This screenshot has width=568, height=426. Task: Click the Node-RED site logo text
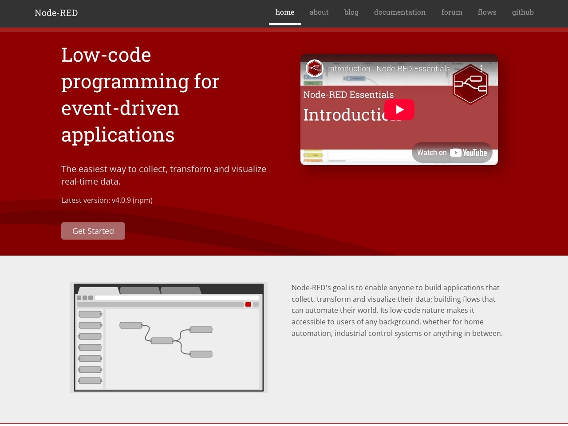click(56, 13)
